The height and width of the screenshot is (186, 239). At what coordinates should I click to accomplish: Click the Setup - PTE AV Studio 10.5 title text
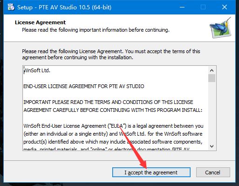(x=64, y=7)
